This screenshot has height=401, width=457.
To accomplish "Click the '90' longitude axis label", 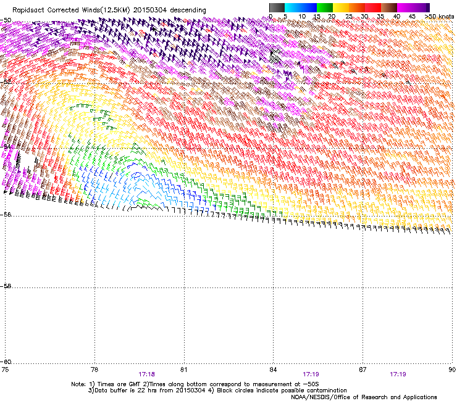I will [452, 370].
